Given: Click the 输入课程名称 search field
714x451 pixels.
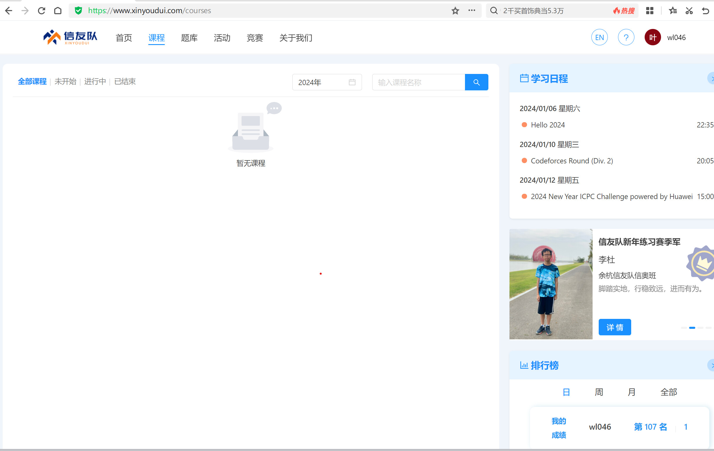Looking at the screenshot, I should pyautogui.click(x=418, y=82).
